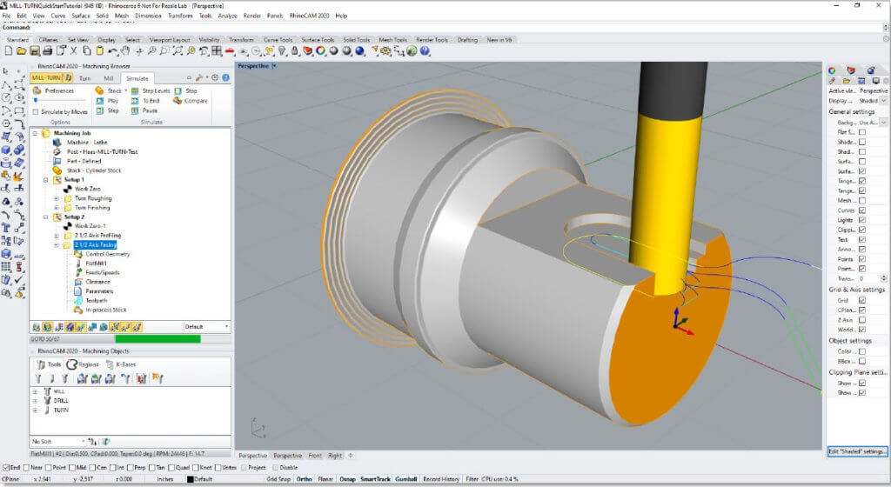This screenshot has height=487, width=891.
Task: Click the Compare icon in Simulate
Action: coord(178,101)
